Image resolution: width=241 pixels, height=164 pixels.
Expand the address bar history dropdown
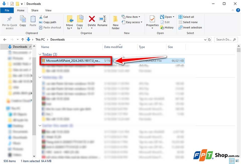[x=205, y=40]
